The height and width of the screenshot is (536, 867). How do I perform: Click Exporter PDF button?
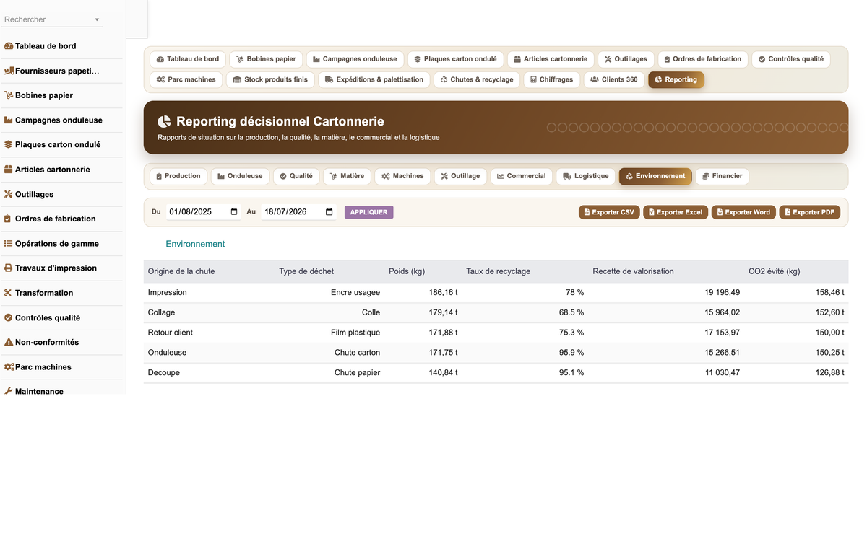(x=810, y=212)
